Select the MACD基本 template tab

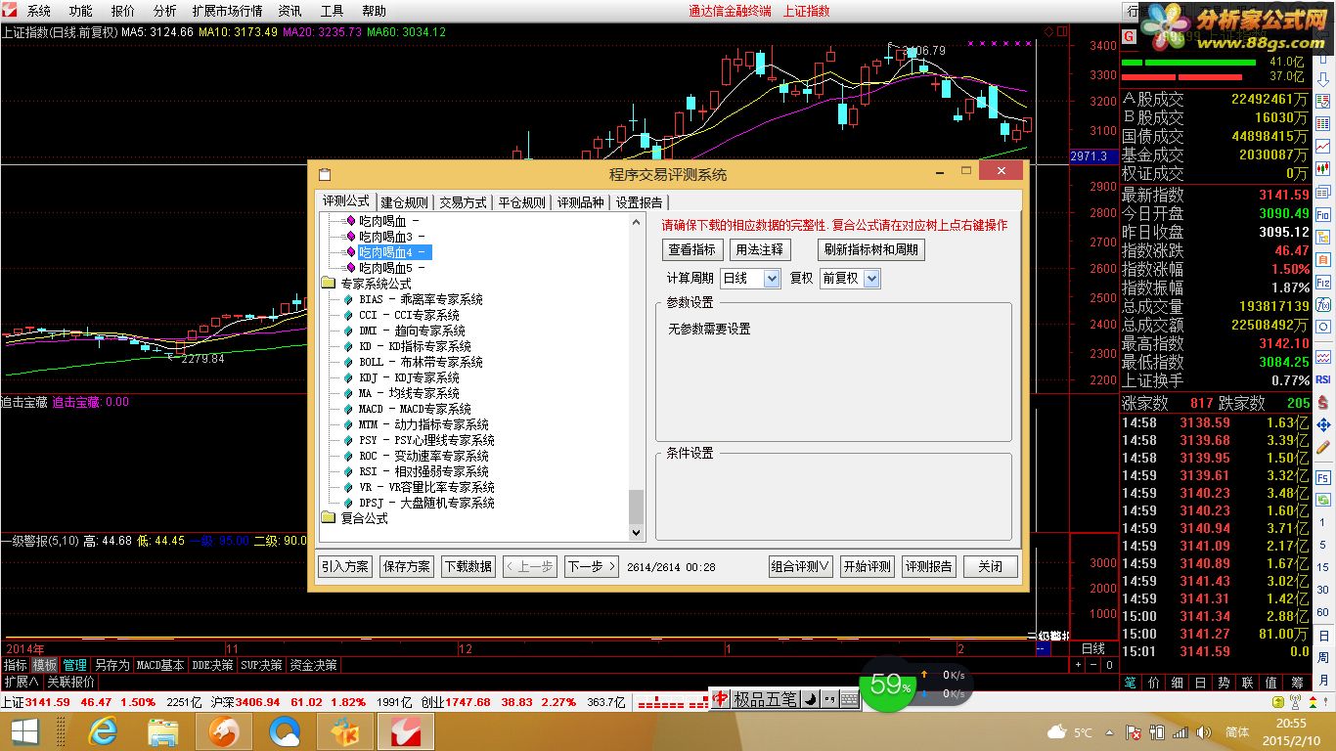160,665
